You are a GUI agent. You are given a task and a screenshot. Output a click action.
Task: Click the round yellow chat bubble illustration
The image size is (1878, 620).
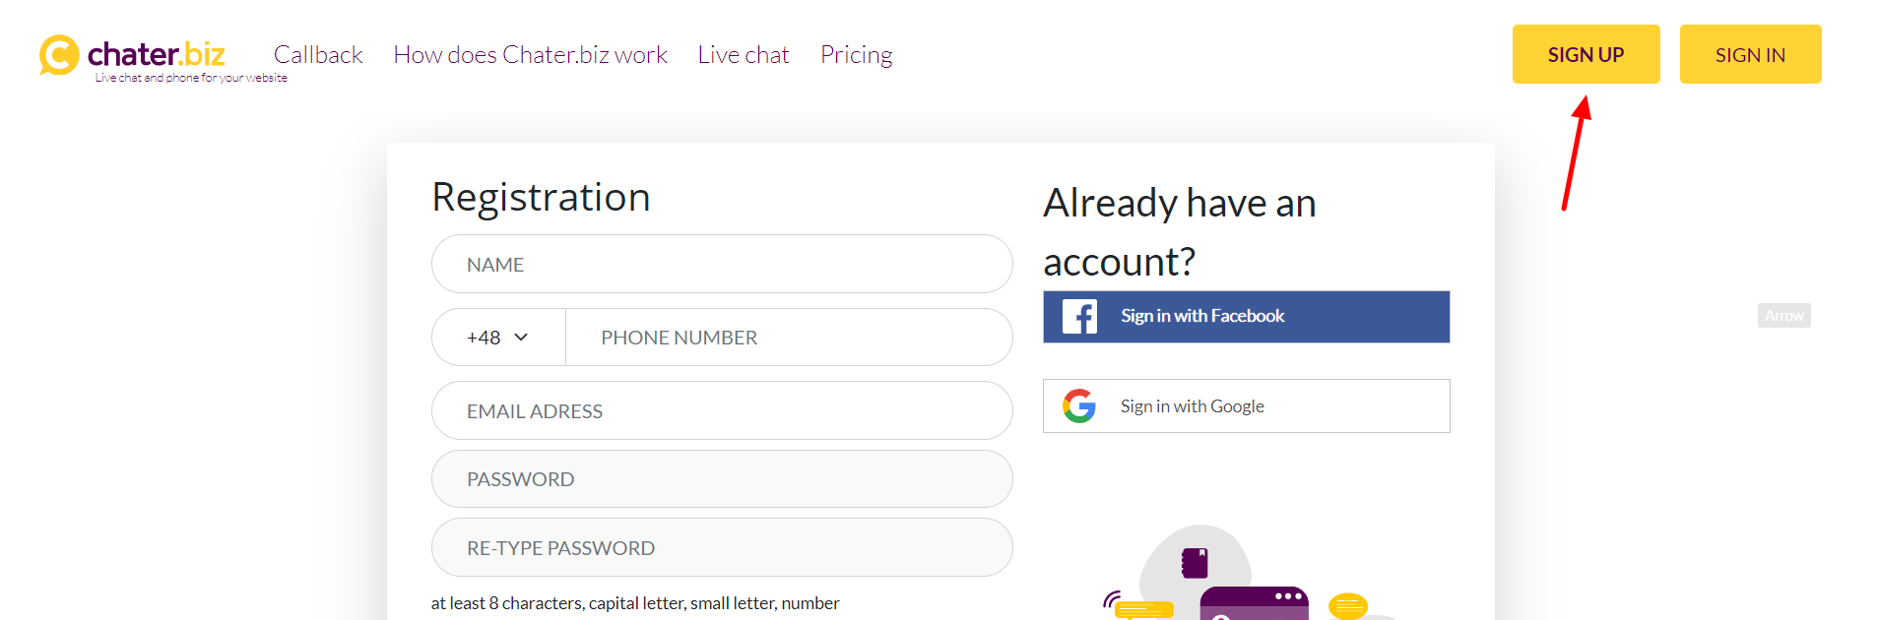coord(1348,606)
